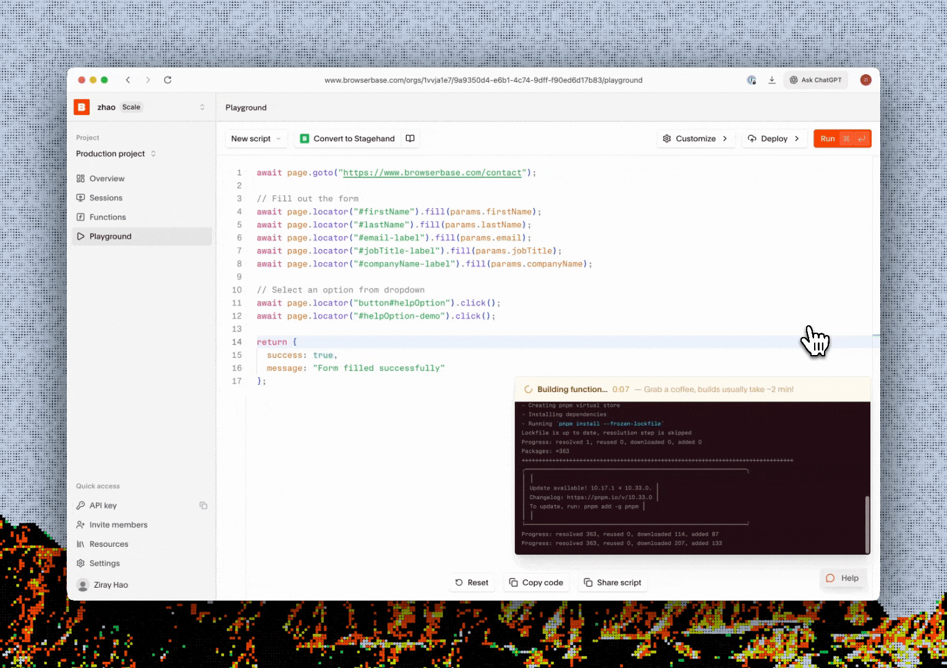Click the build log terminal scrollbar
947x668 pixels.
[x=867, y=523]
